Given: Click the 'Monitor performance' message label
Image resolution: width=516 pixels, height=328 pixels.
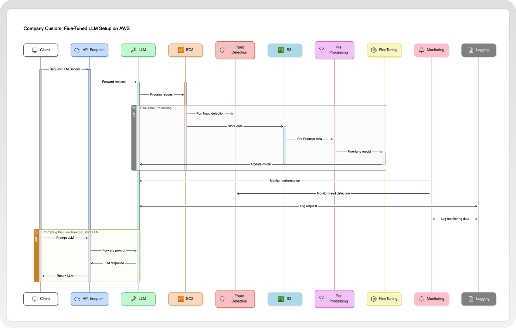Looking at the screenshot, I should pos(285,181).
